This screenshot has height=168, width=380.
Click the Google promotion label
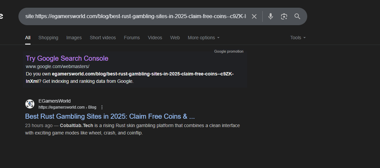(x=229, y=51)
